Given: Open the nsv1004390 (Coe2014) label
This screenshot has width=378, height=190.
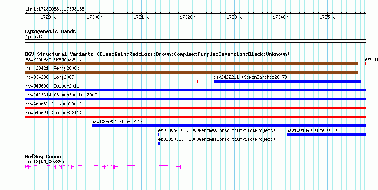Looking at the screenshot, I should 312,130.
